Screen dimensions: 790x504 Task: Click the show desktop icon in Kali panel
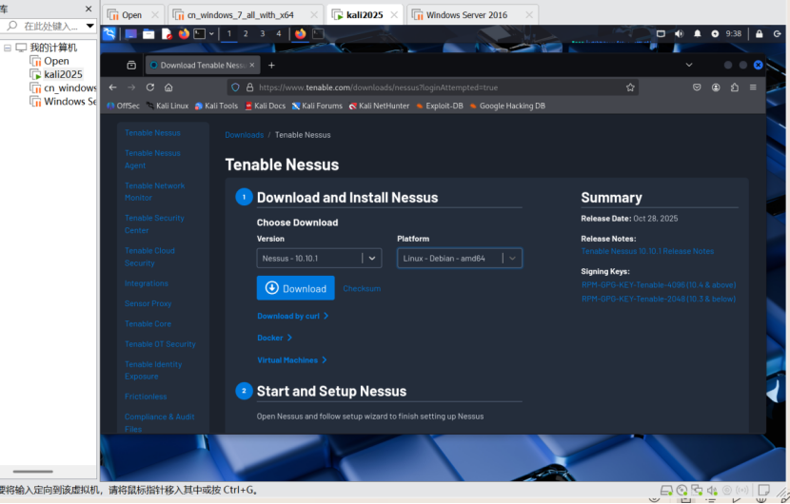click(130, 33)
